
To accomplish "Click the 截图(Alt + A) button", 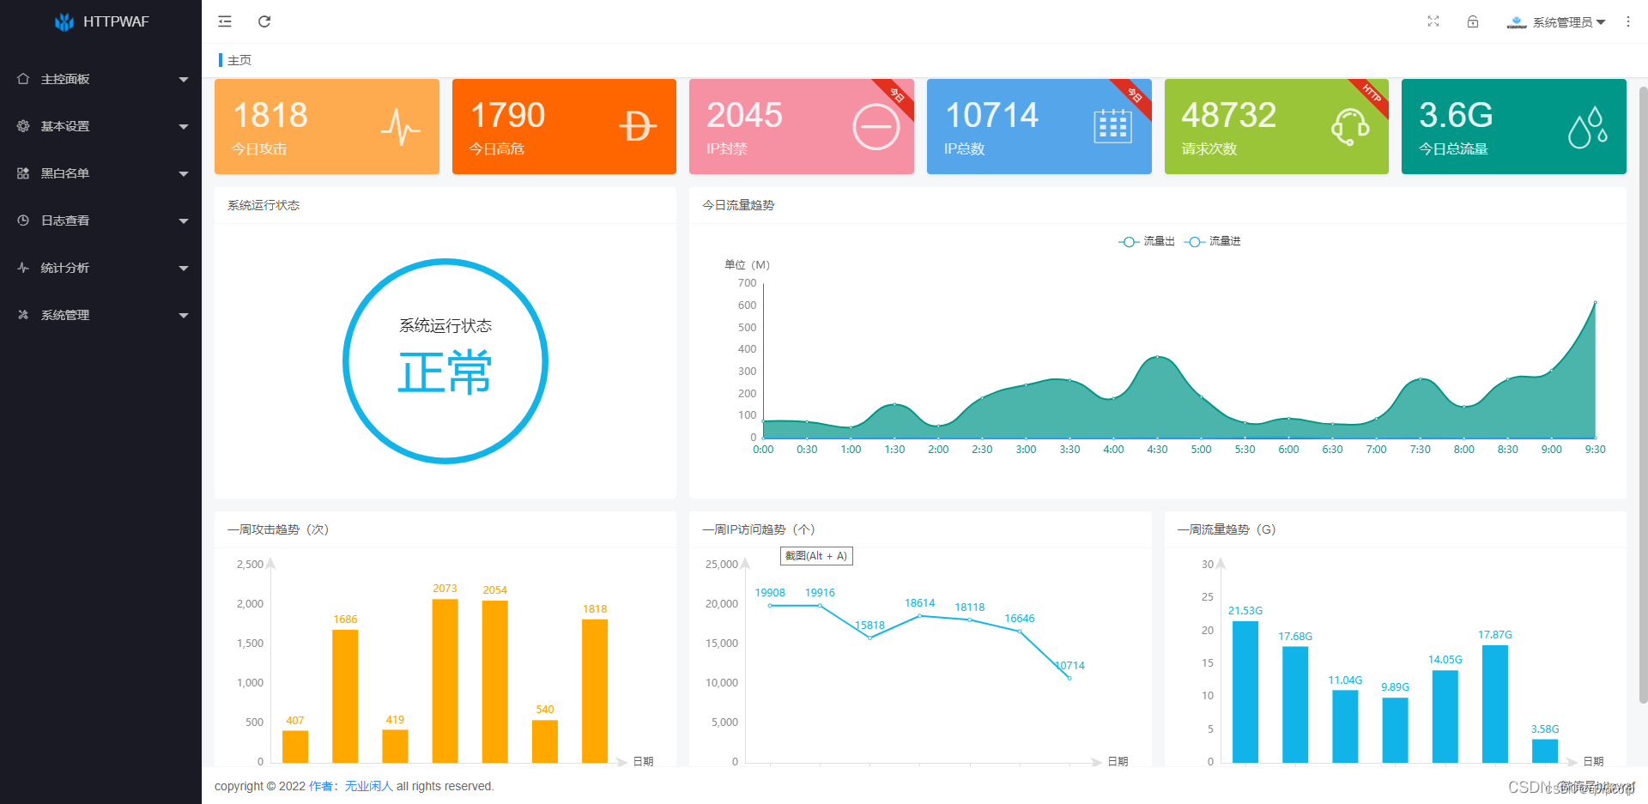I will click(x=815, y=556).
